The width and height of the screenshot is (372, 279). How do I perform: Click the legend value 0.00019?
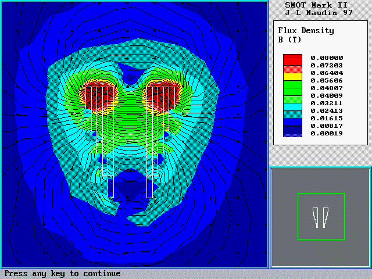(327, 133)
